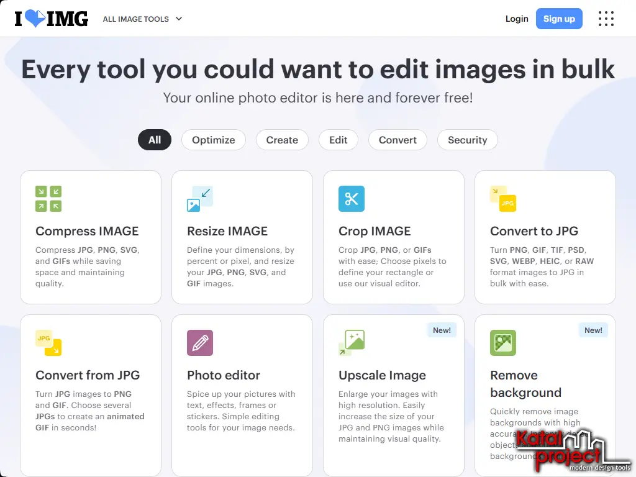Click the Convert from JPG description text
Image resolution: width=636 pixels, height=477 pixels.
click(89, 411)
